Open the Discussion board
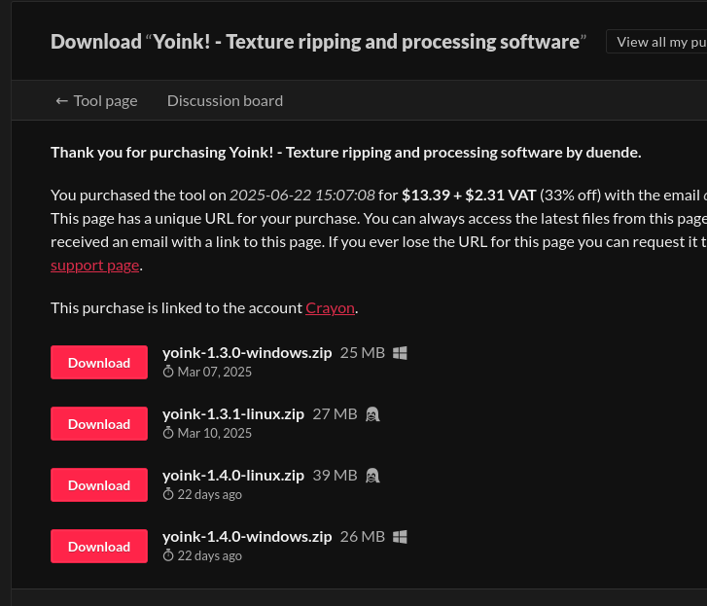Viewport: 707px width, 606px height. tap(225, 100)
